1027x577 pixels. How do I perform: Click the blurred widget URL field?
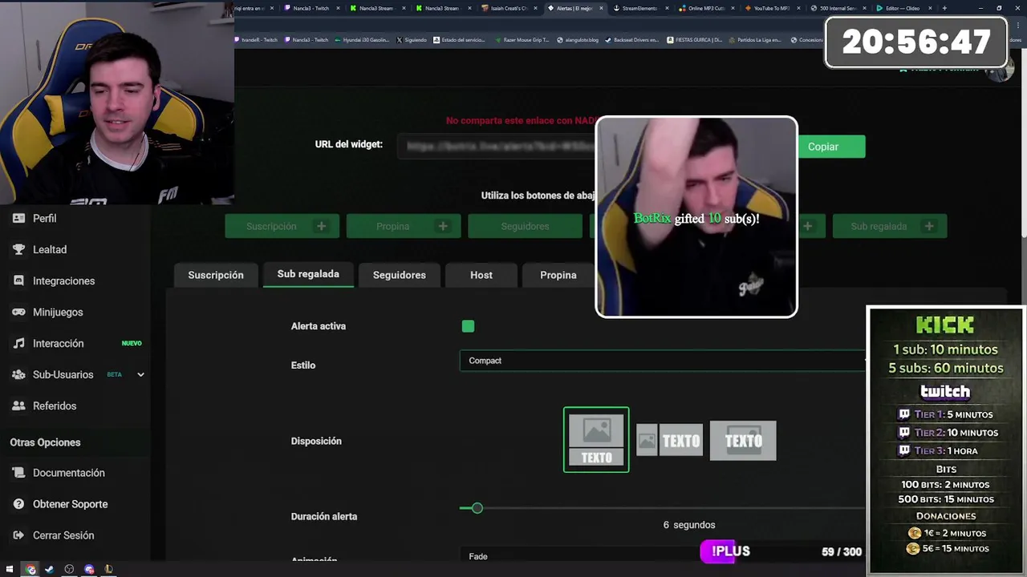coord(497,146)
